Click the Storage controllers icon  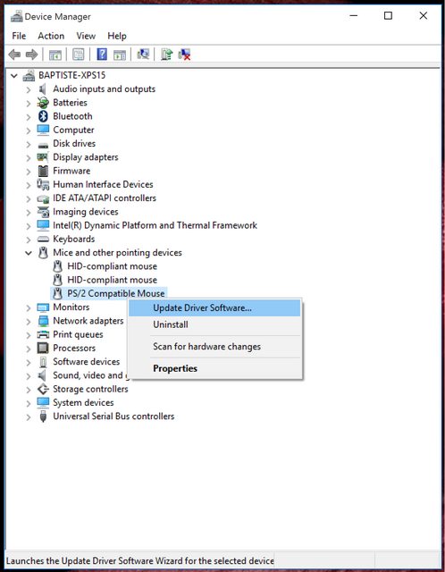[x=43, y=390]
